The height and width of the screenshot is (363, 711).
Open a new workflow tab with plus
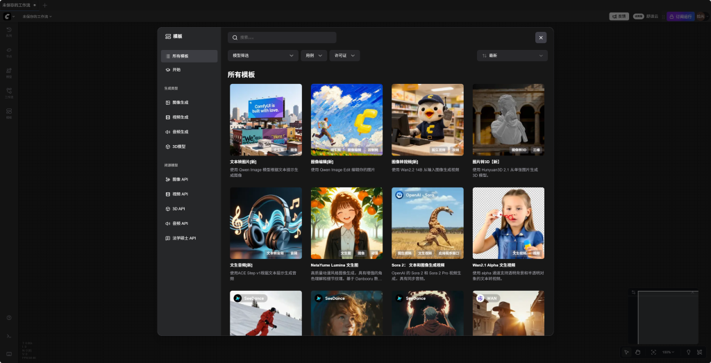[x=45, y=5]
